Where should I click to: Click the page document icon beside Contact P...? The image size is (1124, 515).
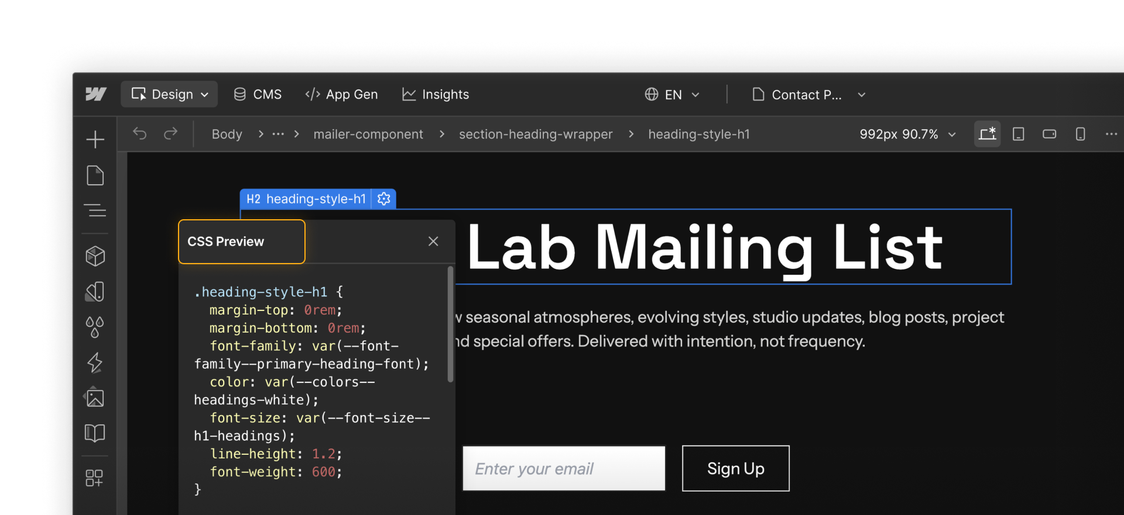coord(758,94)
